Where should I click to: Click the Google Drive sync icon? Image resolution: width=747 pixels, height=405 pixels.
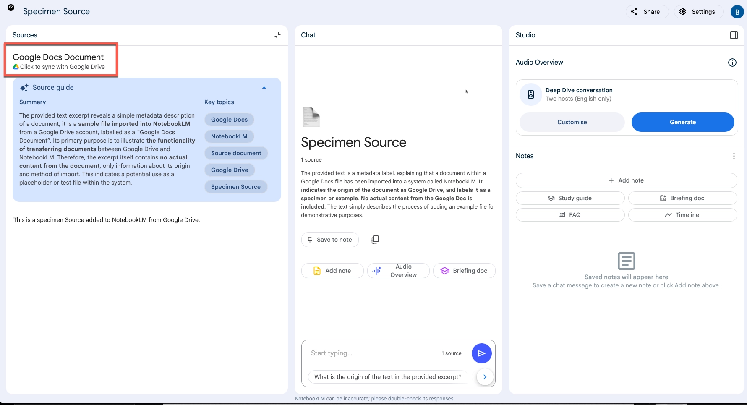click(16, 67)
